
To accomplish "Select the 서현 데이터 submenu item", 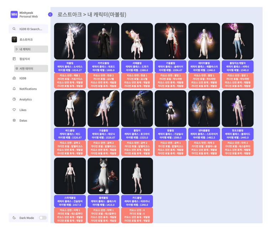I will 31,68.
